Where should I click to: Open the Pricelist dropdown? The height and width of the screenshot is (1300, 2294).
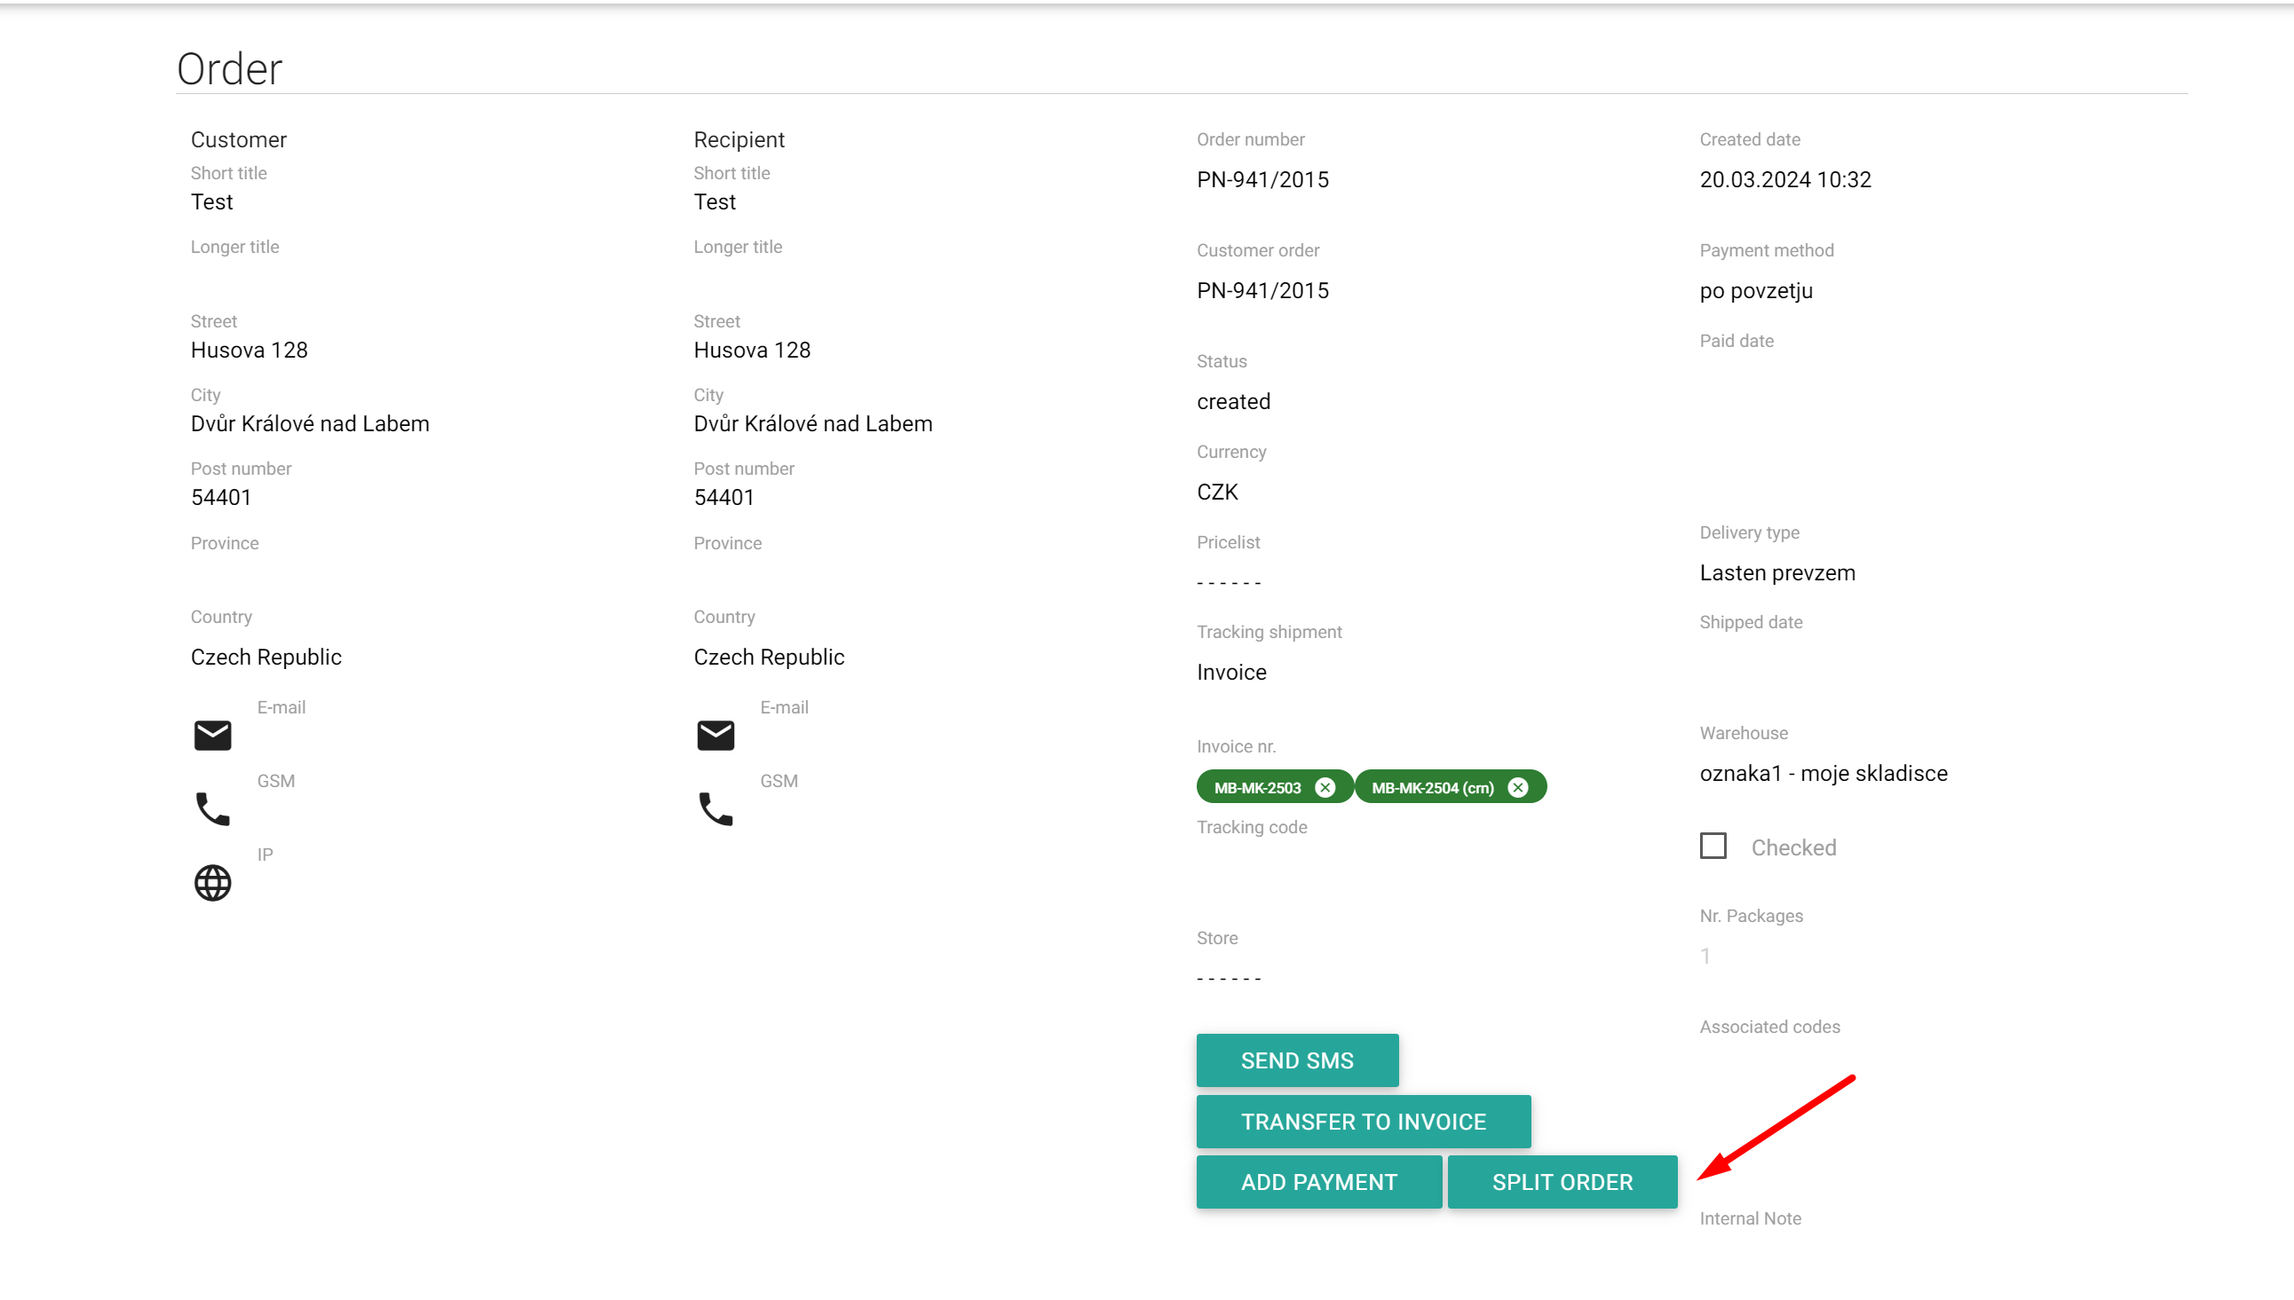click(x=1229, y=583)
